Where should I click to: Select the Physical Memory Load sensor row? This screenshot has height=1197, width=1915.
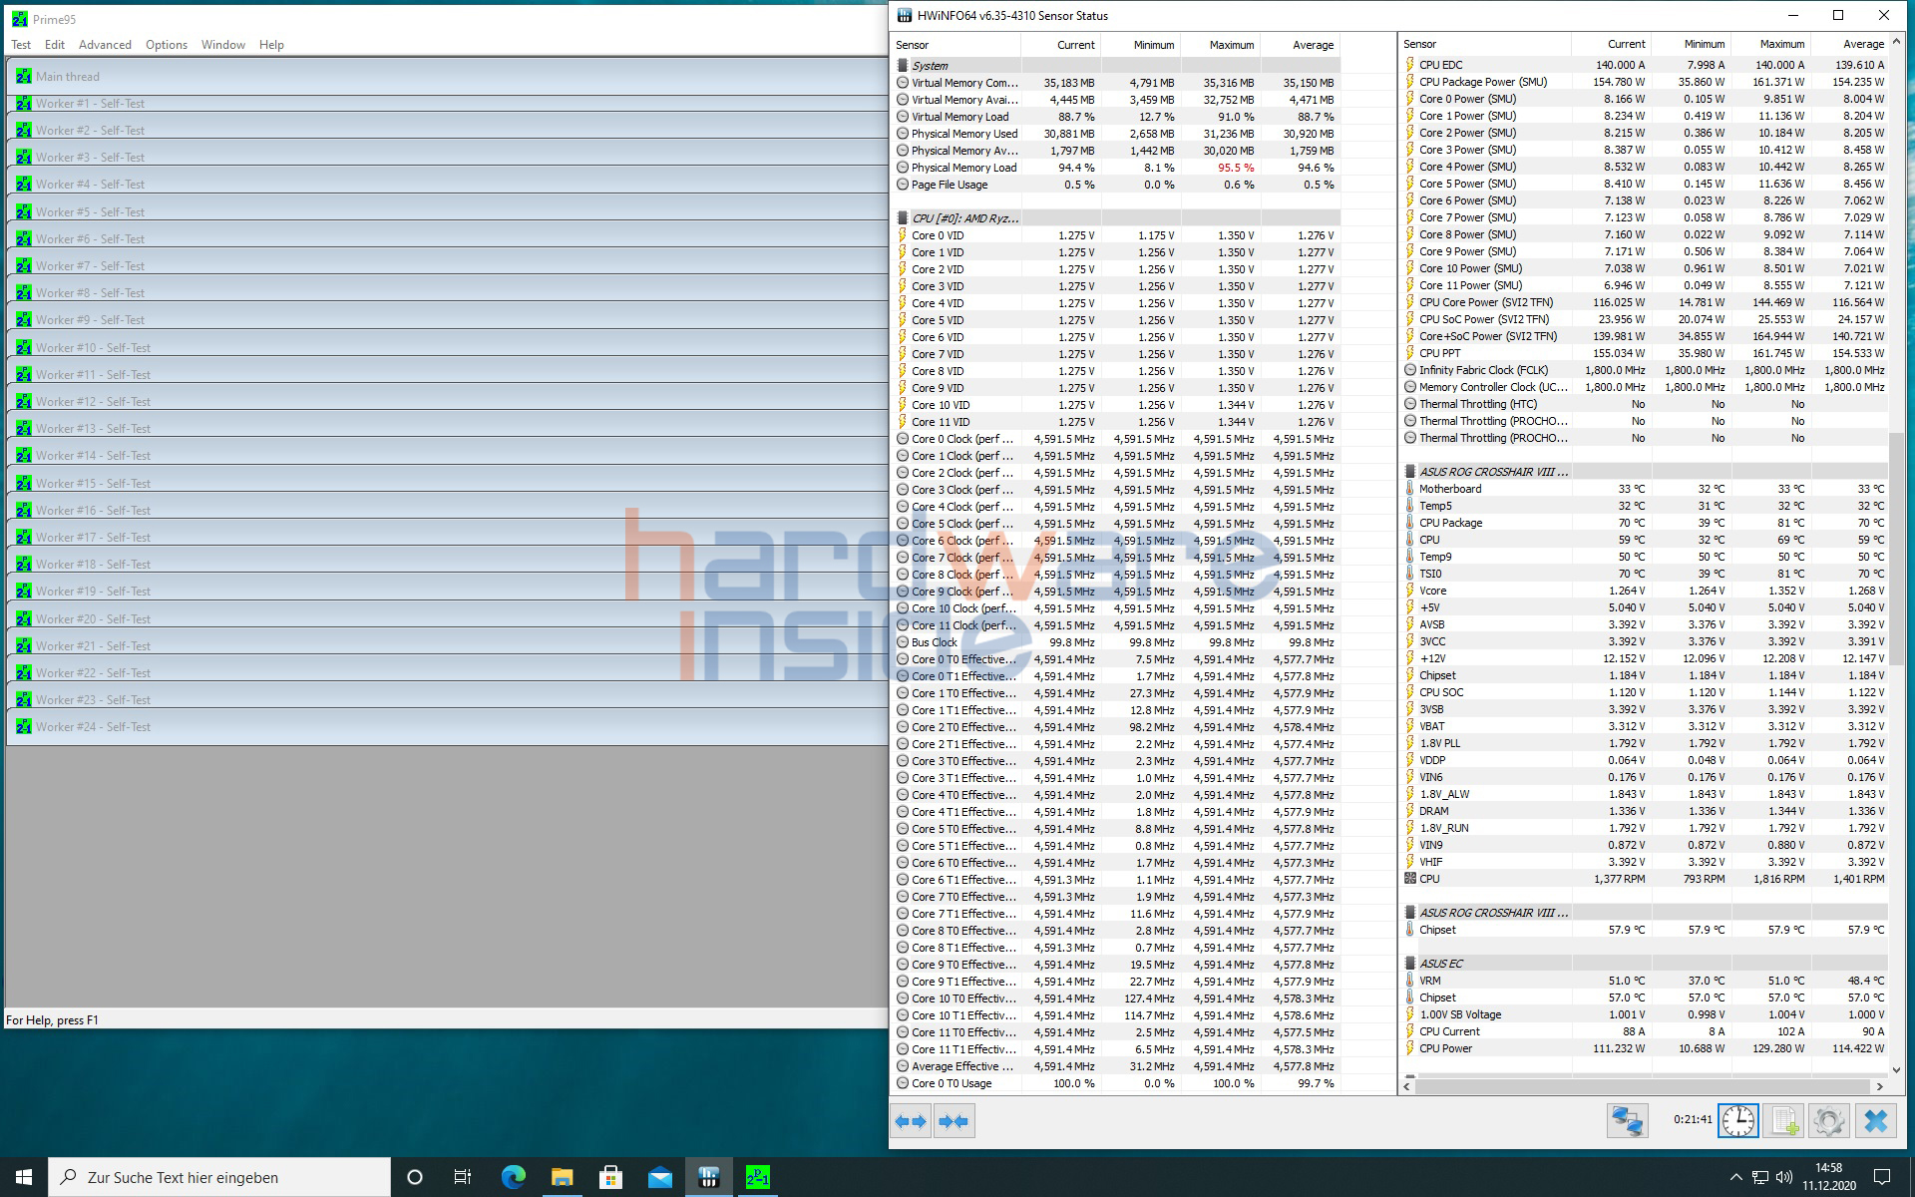(1115, 168)
